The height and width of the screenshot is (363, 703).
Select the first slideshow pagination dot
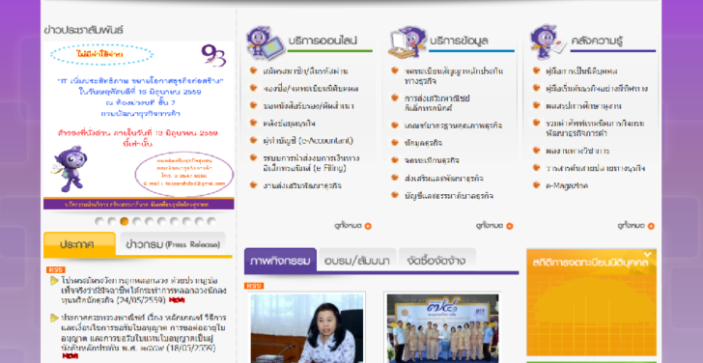pyautogui.click(x=99, y=221)
